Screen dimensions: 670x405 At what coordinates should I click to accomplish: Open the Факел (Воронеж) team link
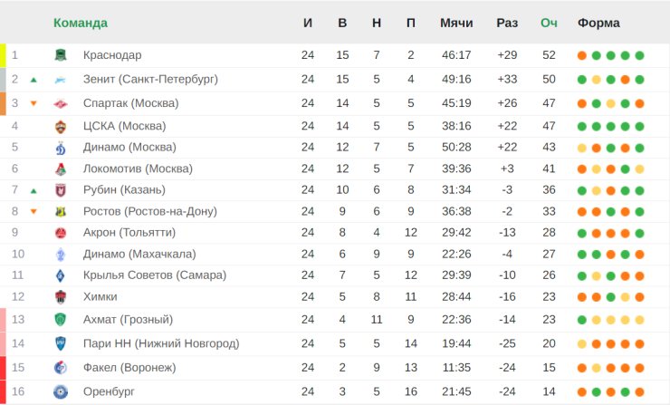(129, 367)
